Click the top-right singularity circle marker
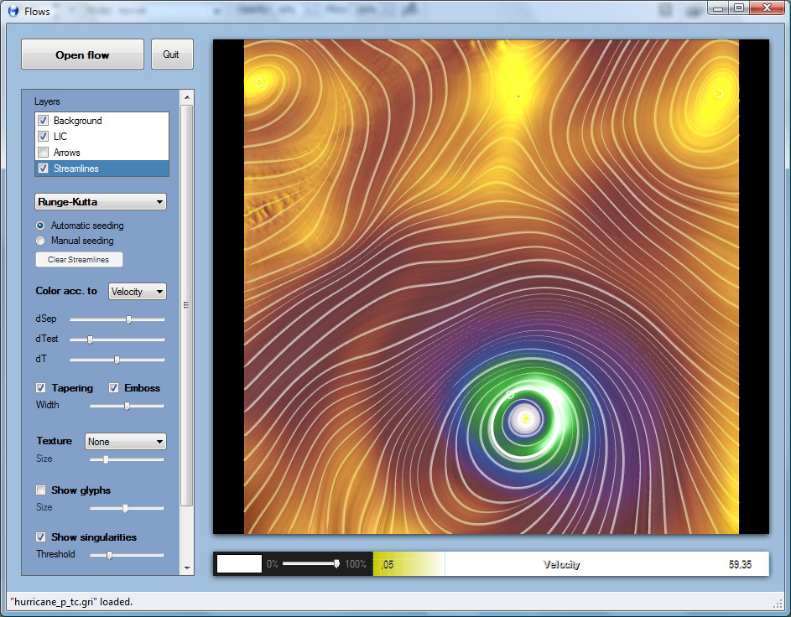This screenshot has height=617, width=791. click(719, 94)
